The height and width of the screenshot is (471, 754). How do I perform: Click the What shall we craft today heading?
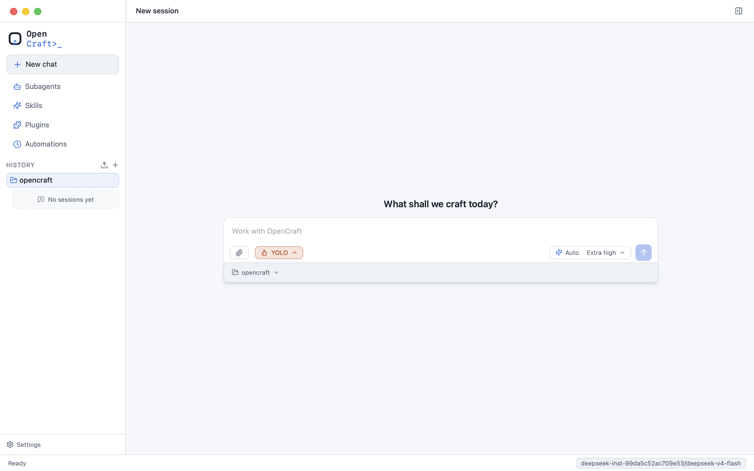441,204
